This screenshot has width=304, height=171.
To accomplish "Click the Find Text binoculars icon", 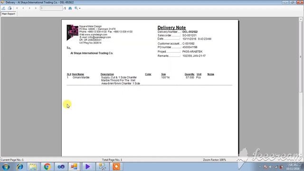I will pos(70,8).
